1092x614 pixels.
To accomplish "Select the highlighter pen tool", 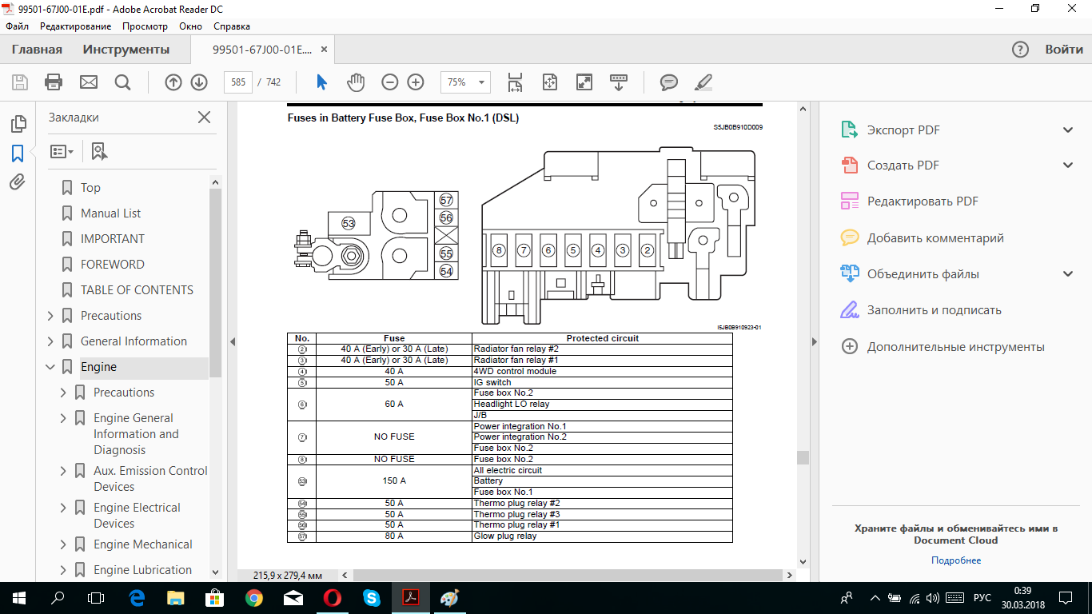I will coord(703,82).
